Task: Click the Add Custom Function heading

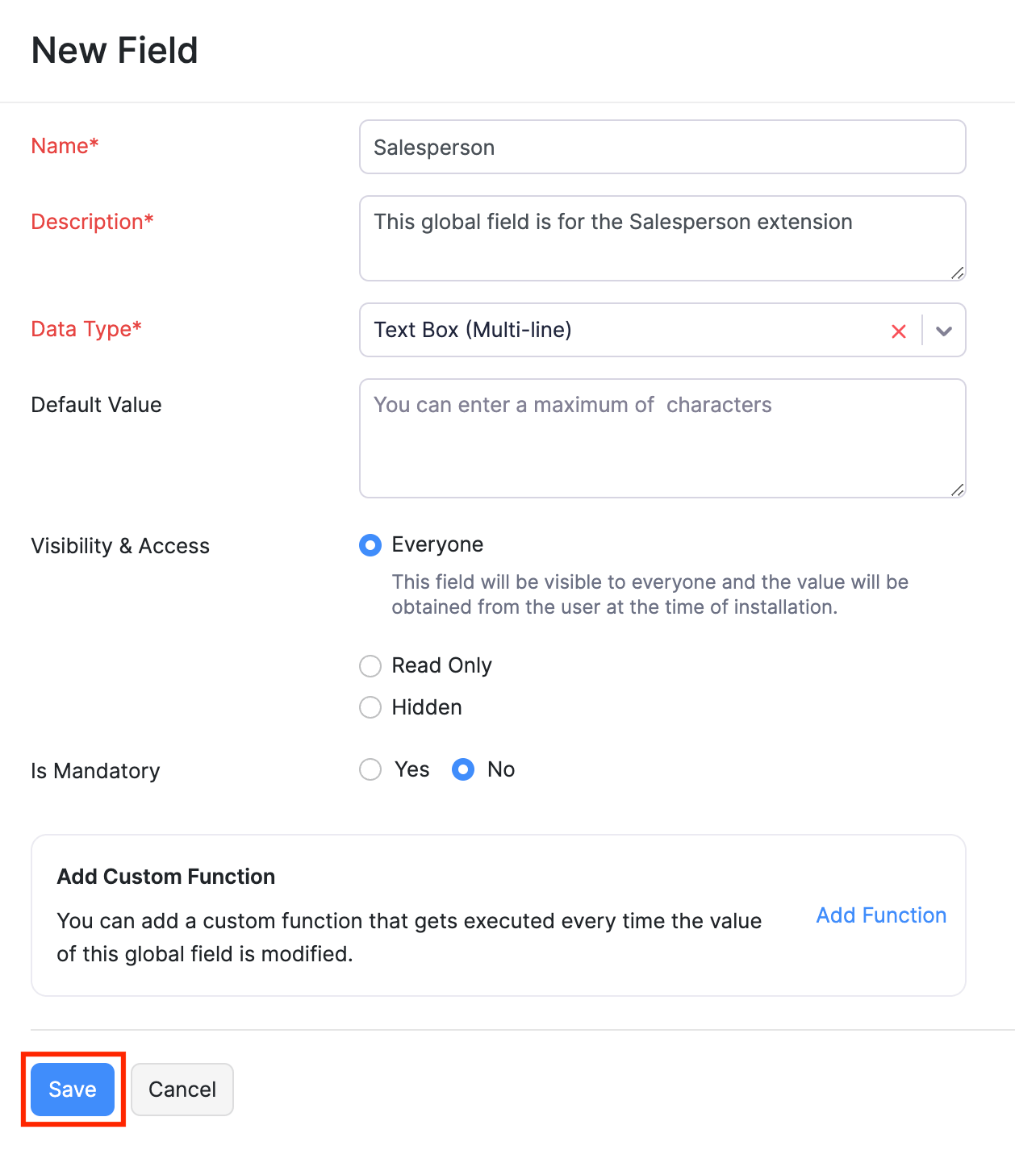Action: tap(166, 877)
